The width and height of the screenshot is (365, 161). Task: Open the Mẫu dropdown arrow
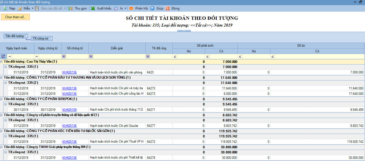pyautogui.click(x=33, y=8)
